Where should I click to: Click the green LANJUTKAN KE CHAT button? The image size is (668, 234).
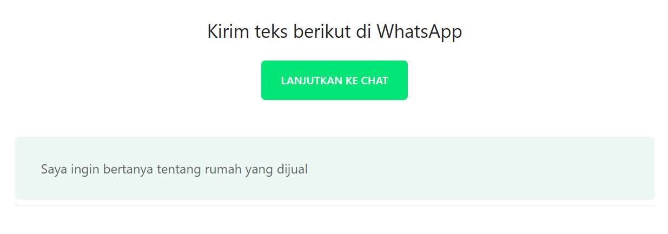tap(334, 81)
